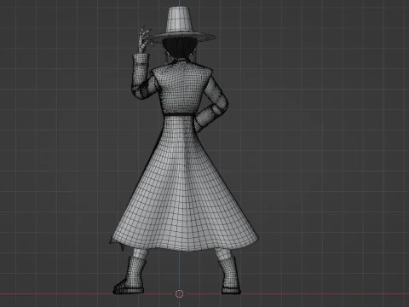Select the raised hand touching the hat brim
409x307 pixels.
click(x=144, y=40)
